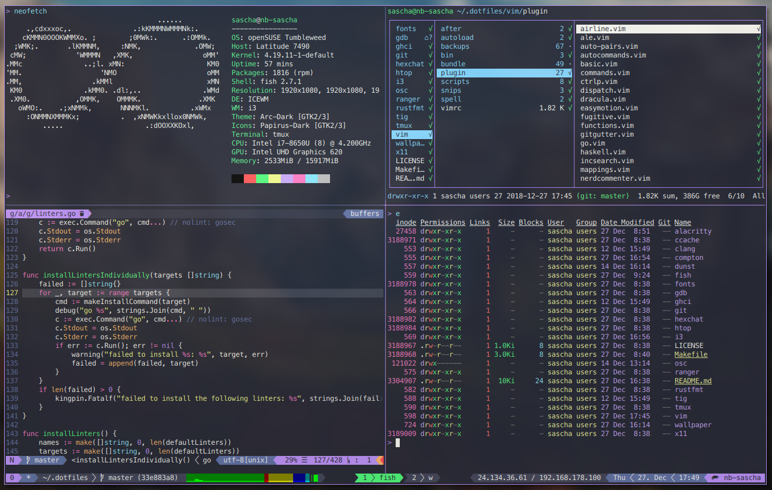Switch to tmux window 2 w

(422, 478)
